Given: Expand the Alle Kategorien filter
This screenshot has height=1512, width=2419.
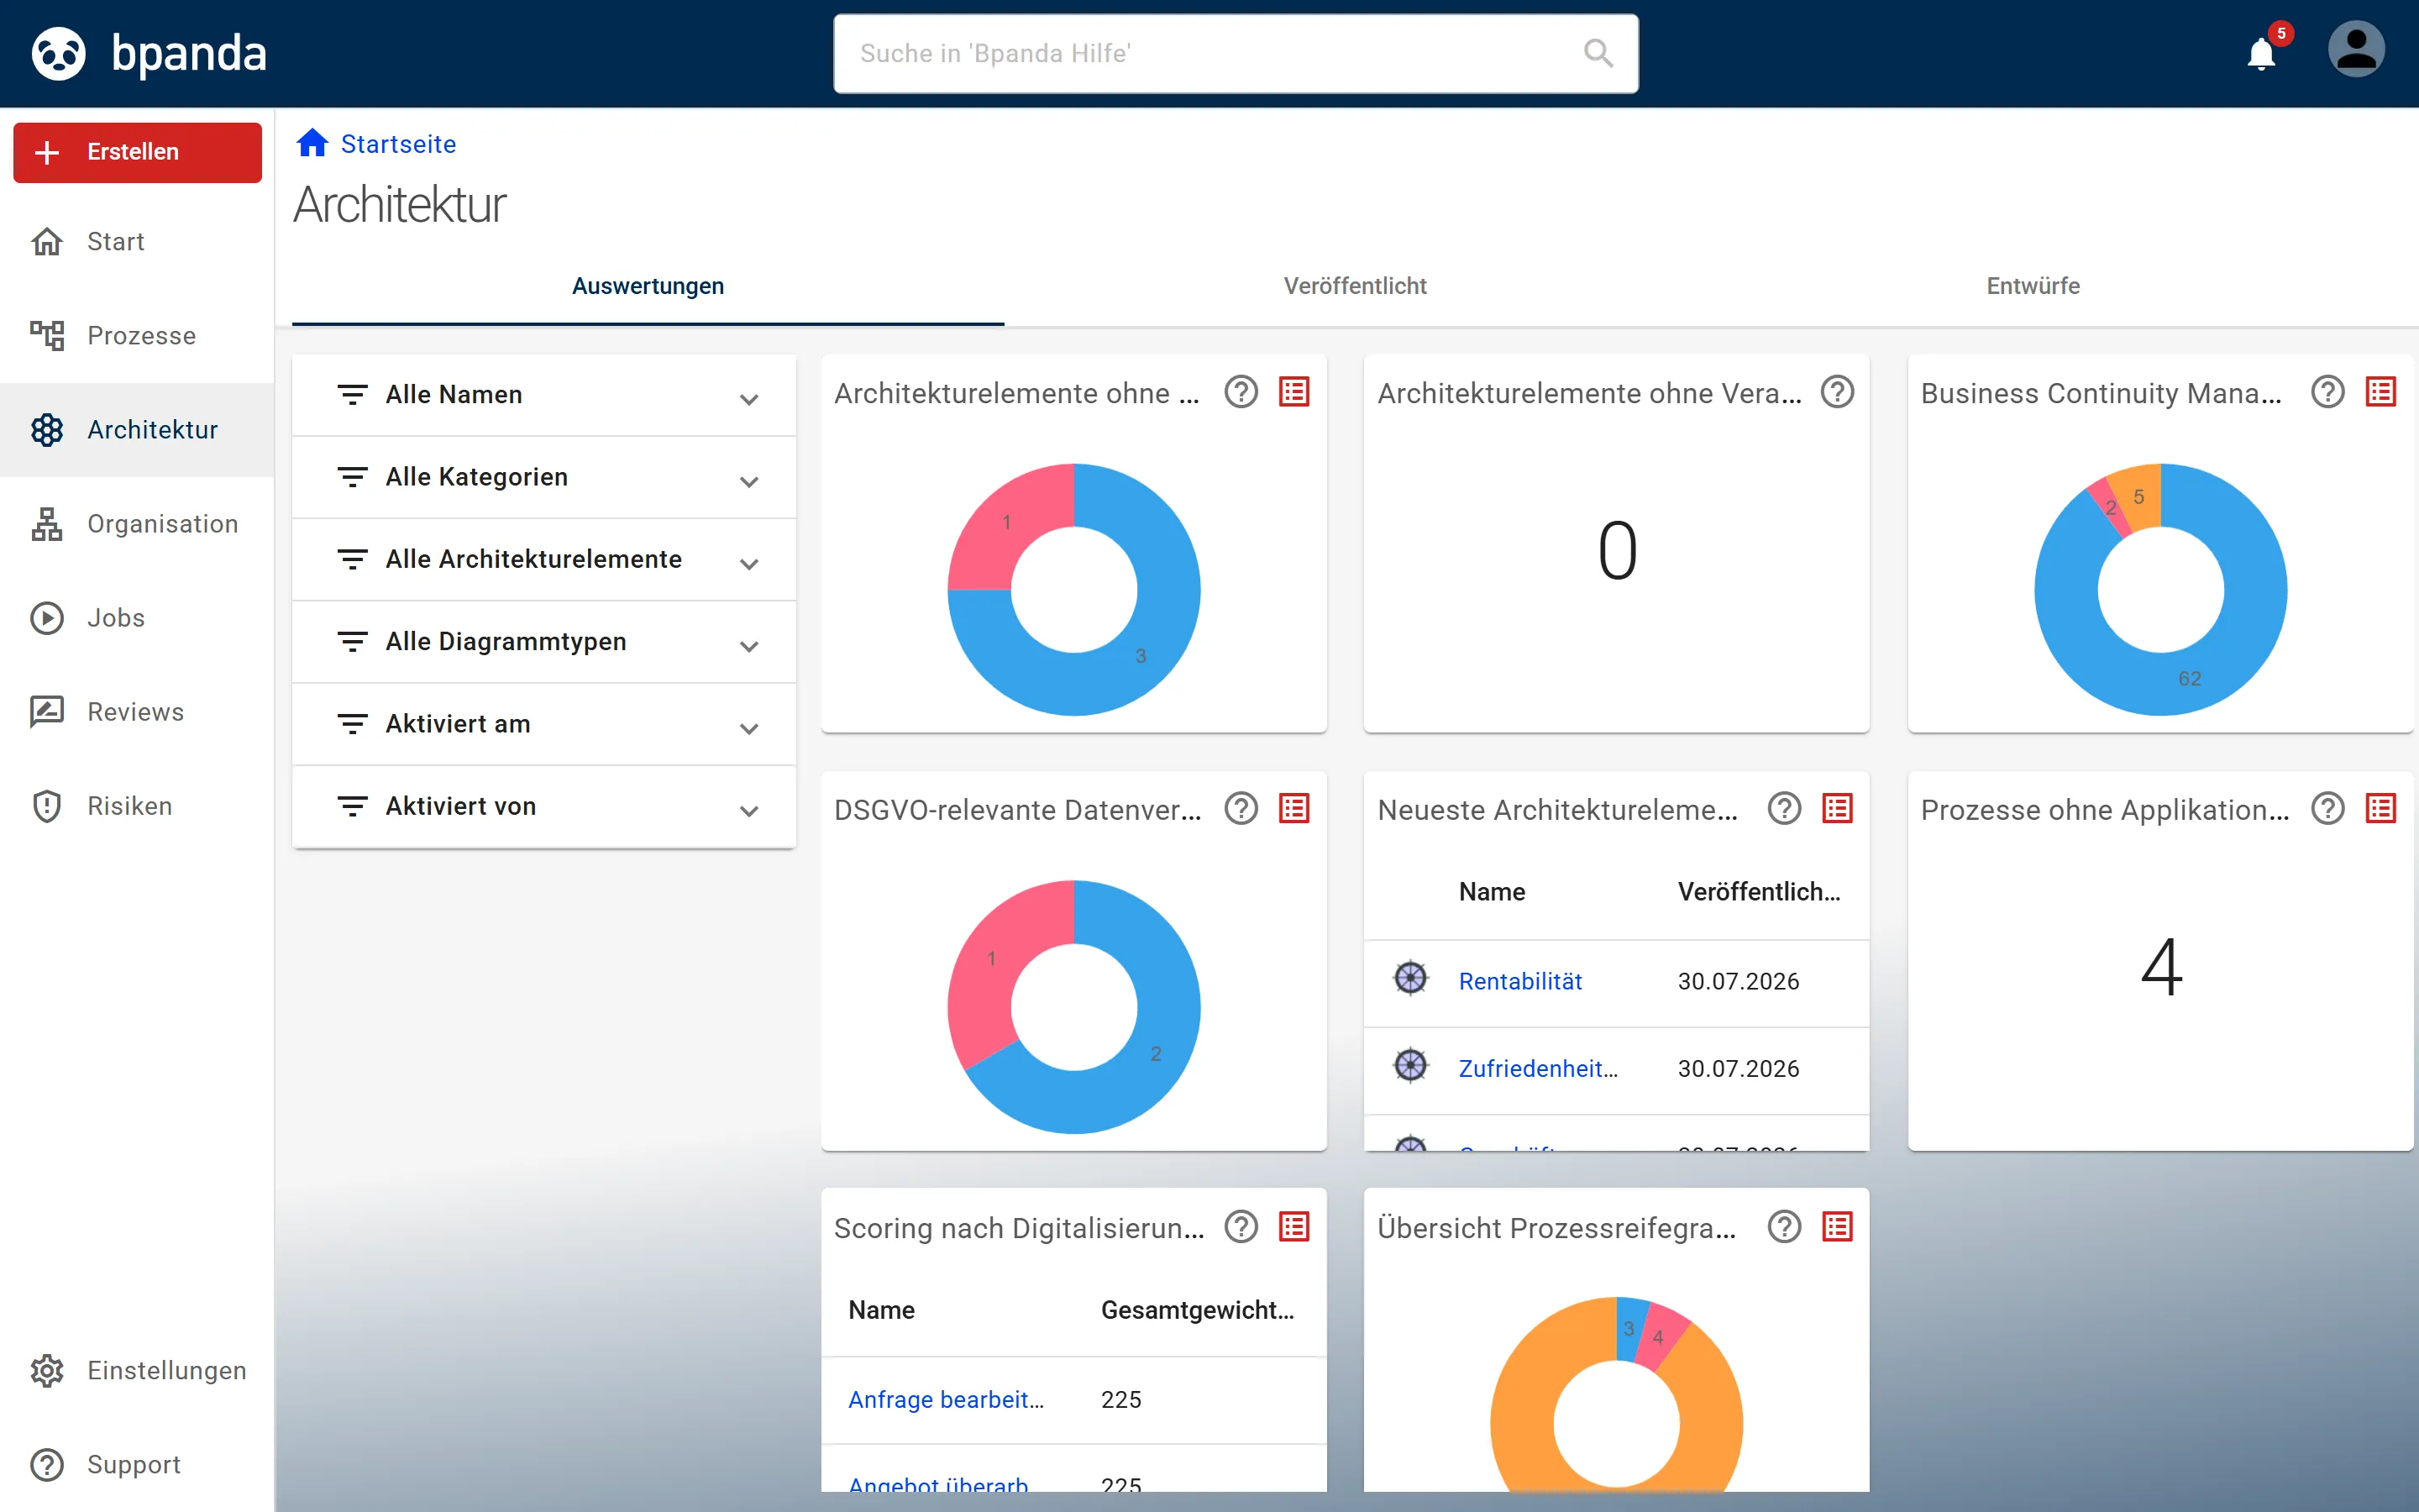Looking at the screenshot, I should click(543, 477).
